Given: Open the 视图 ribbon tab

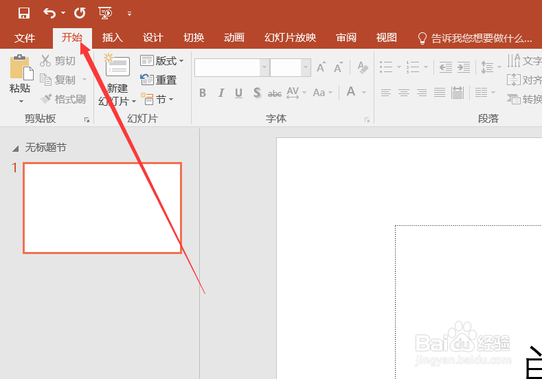Looking at the screenshot, I should pos(387,38).
